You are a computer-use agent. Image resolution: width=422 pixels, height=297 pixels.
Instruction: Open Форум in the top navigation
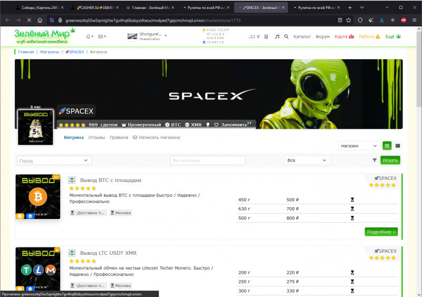(x=323, y=36)
